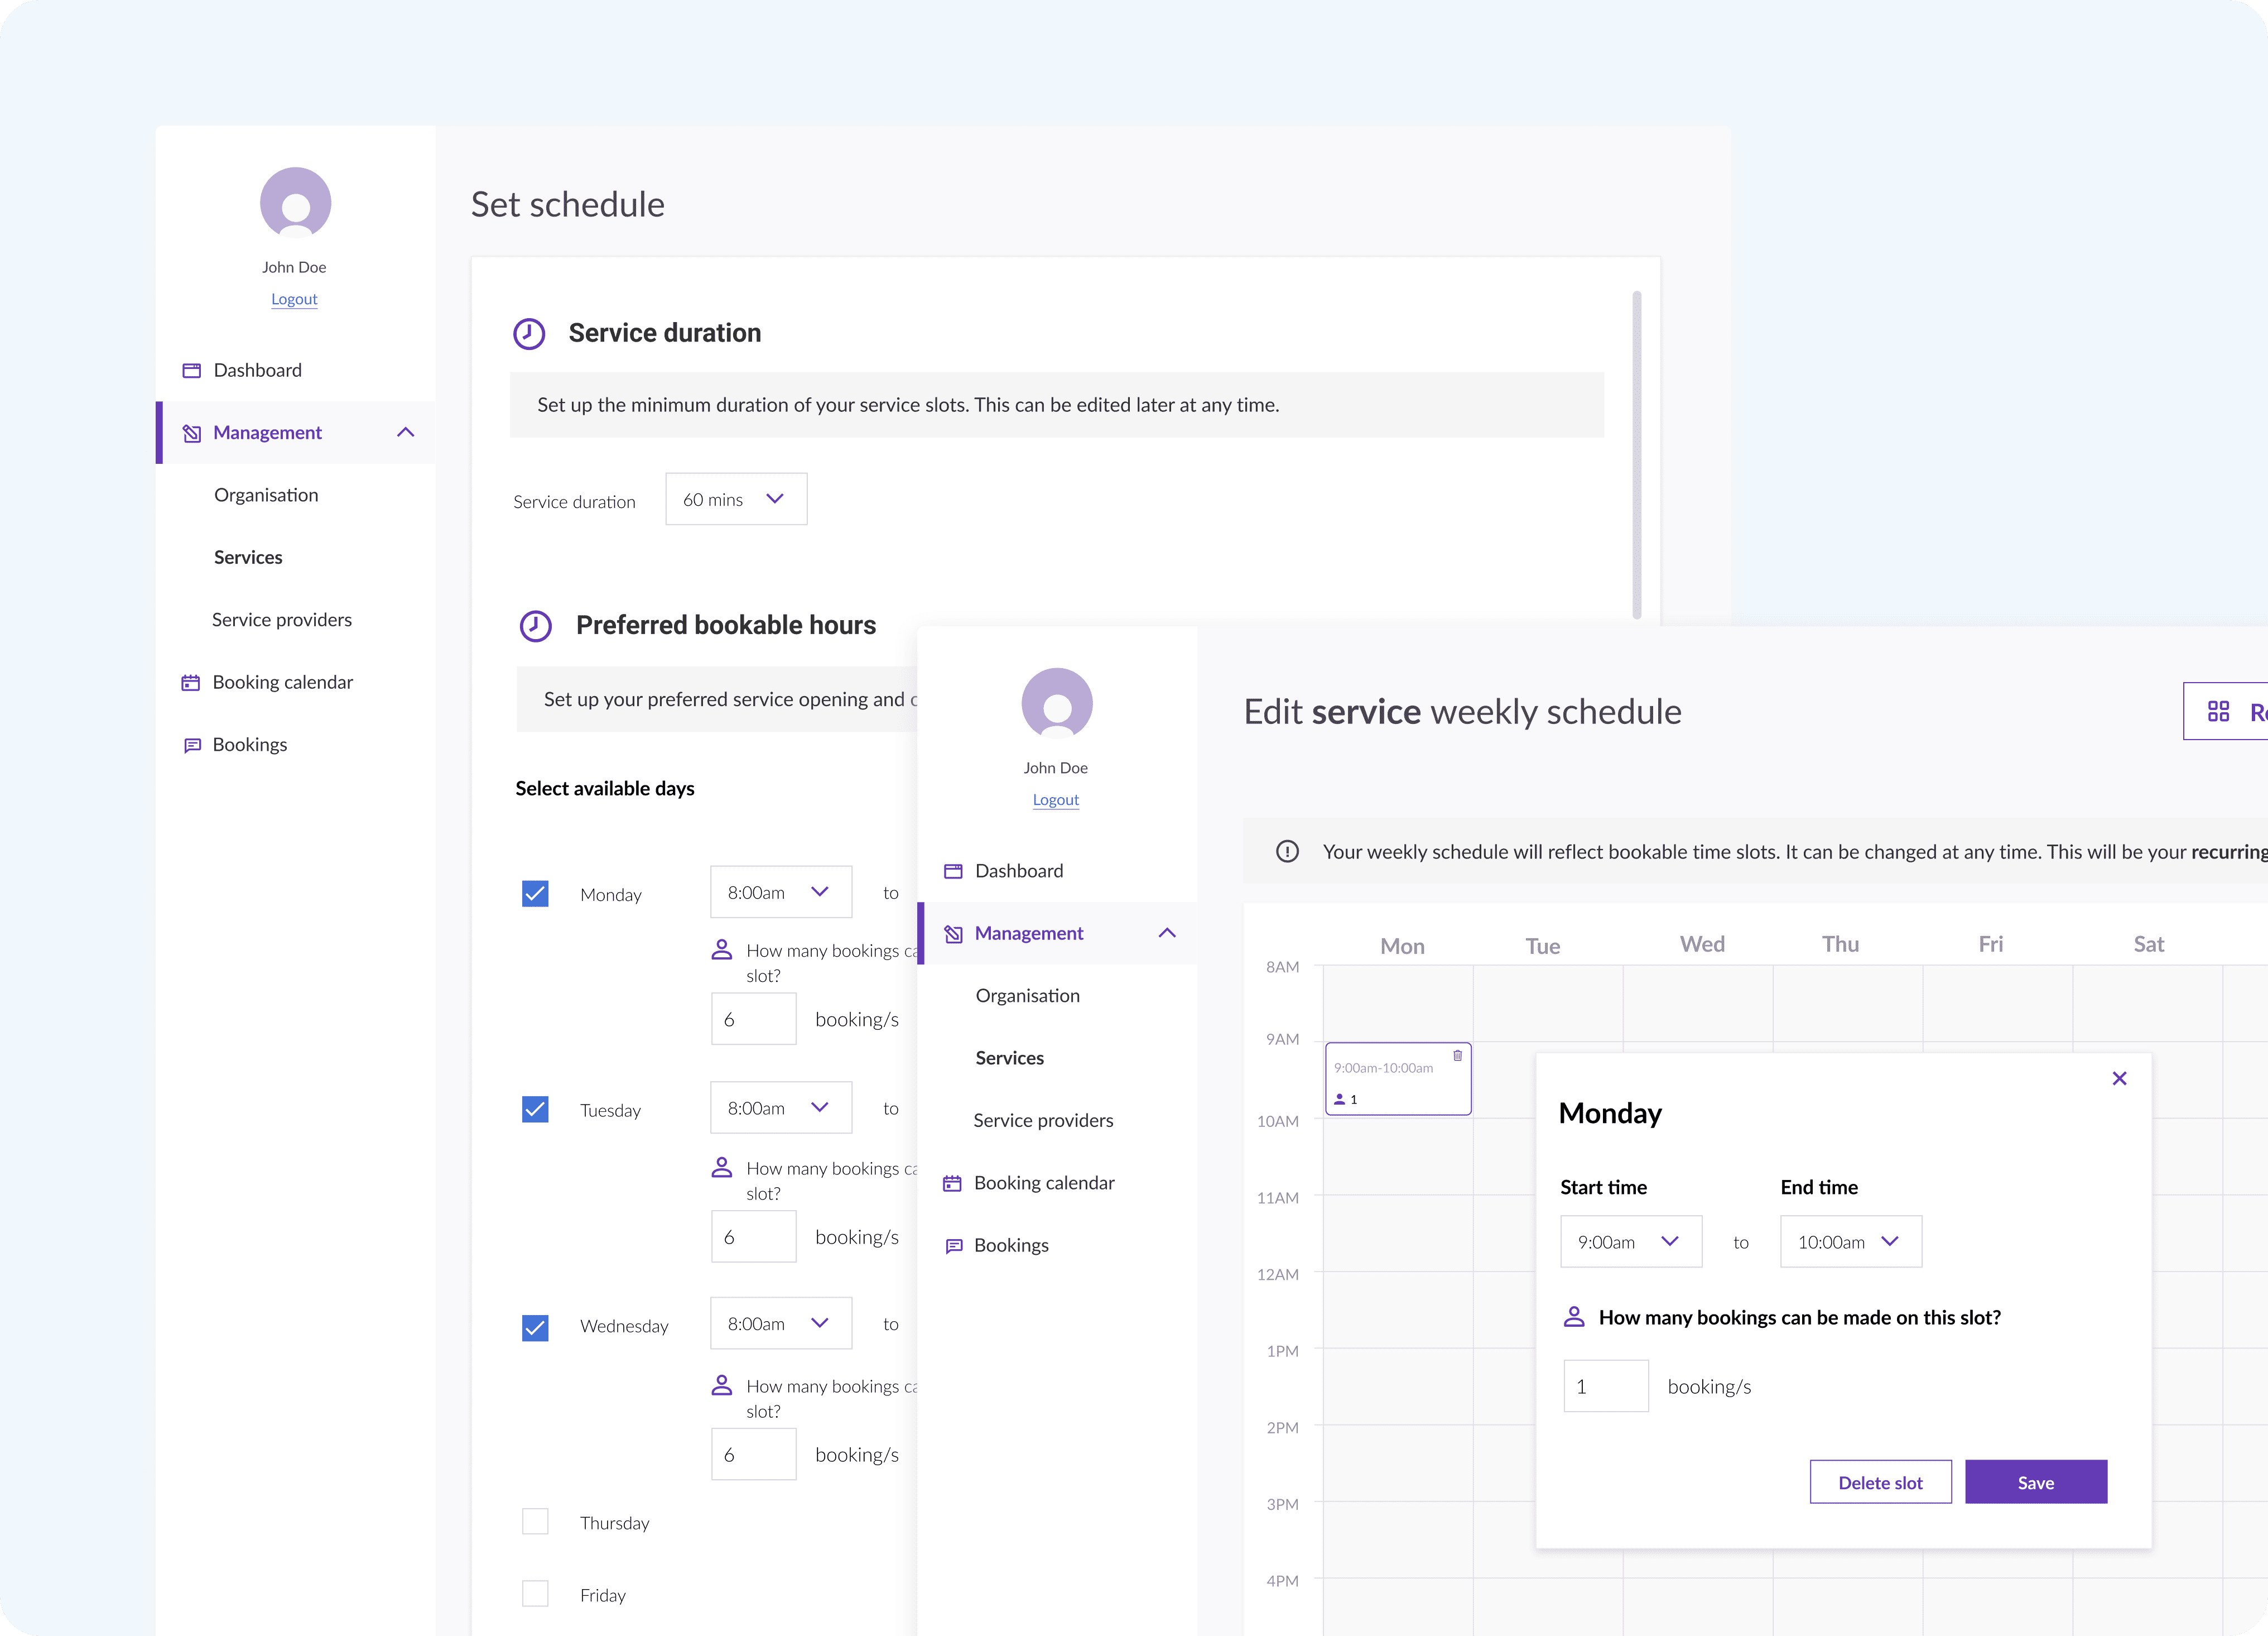Screen dimensions: 2268x1636
Task: Open Service providers in the left sidebar
Action: (282, 620)
